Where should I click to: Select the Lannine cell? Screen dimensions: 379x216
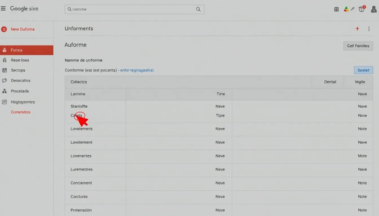coord(78,94)
